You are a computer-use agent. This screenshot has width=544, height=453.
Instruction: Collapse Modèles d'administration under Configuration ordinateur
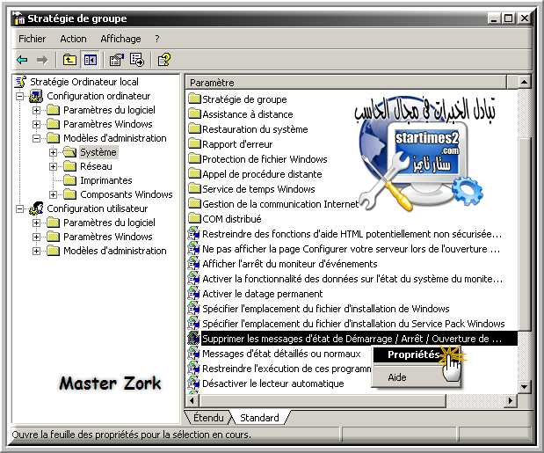point(36,138)
